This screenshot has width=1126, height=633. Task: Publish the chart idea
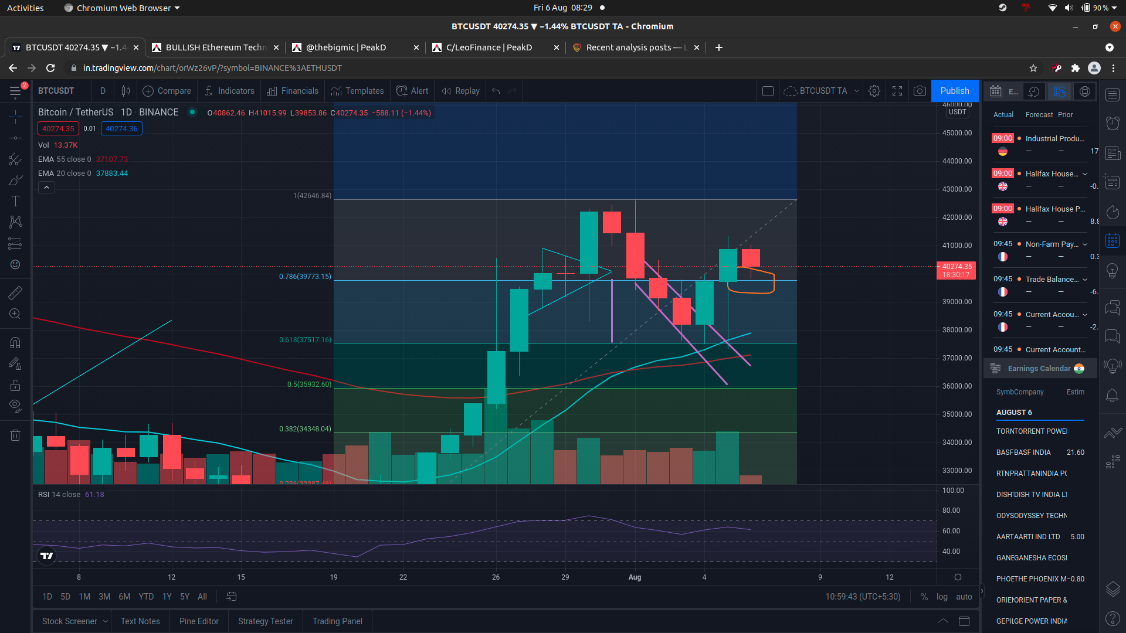(955, 91)
